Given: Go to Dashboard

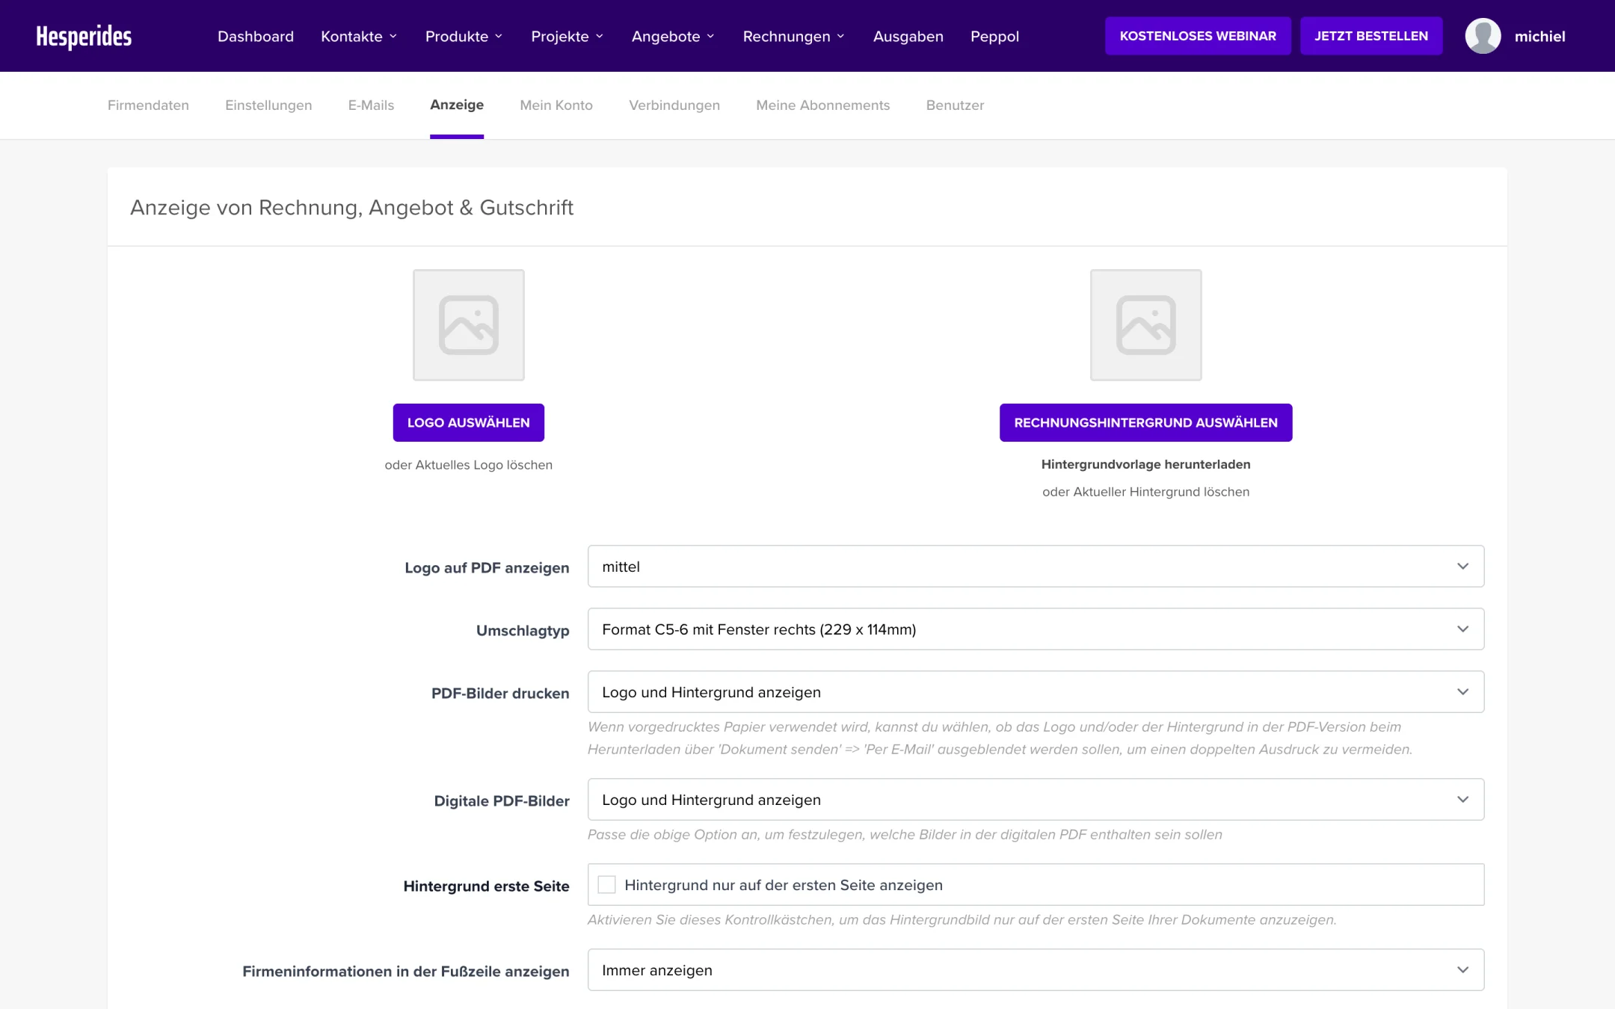Looking at the screenshot, I should pos(256,36).
